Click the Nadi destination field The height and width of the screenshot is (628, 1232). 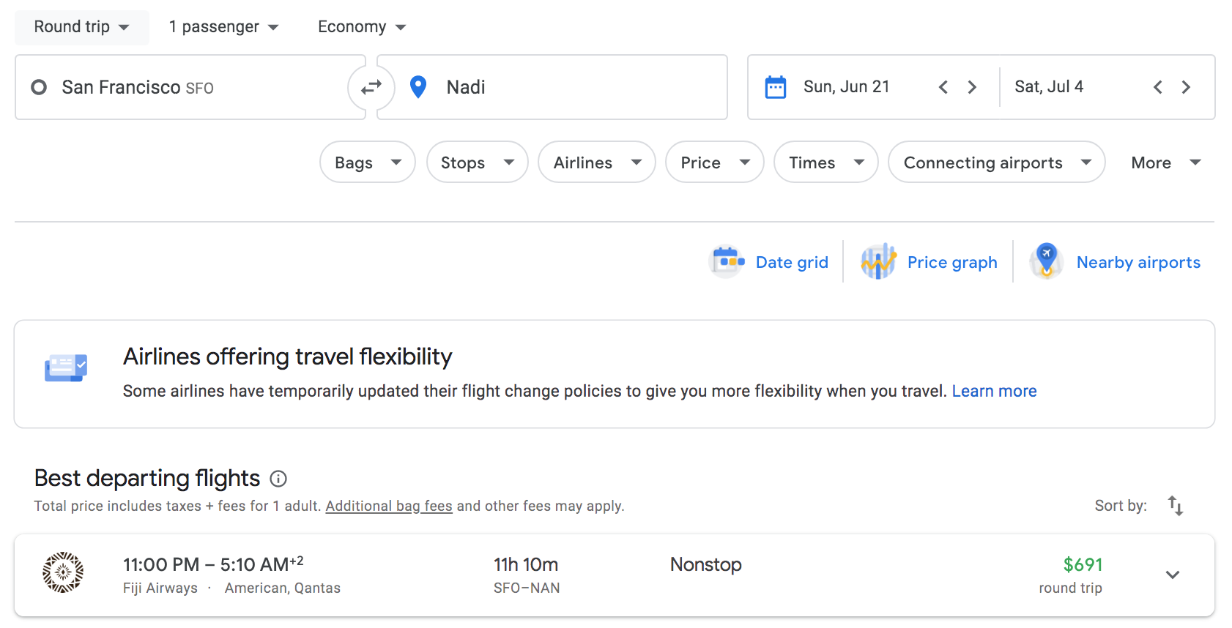[552, 87]
